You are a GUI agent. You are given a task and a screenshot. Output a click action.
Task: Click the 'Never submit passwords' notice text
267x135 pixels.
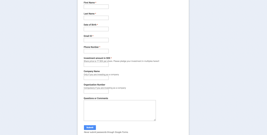(106, 132)
